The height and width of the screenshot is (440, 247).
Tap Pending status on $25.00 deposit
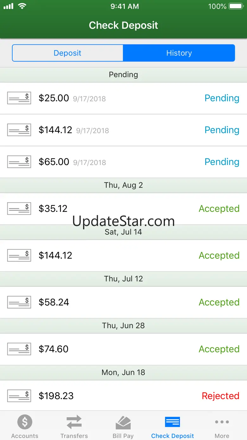222,98
